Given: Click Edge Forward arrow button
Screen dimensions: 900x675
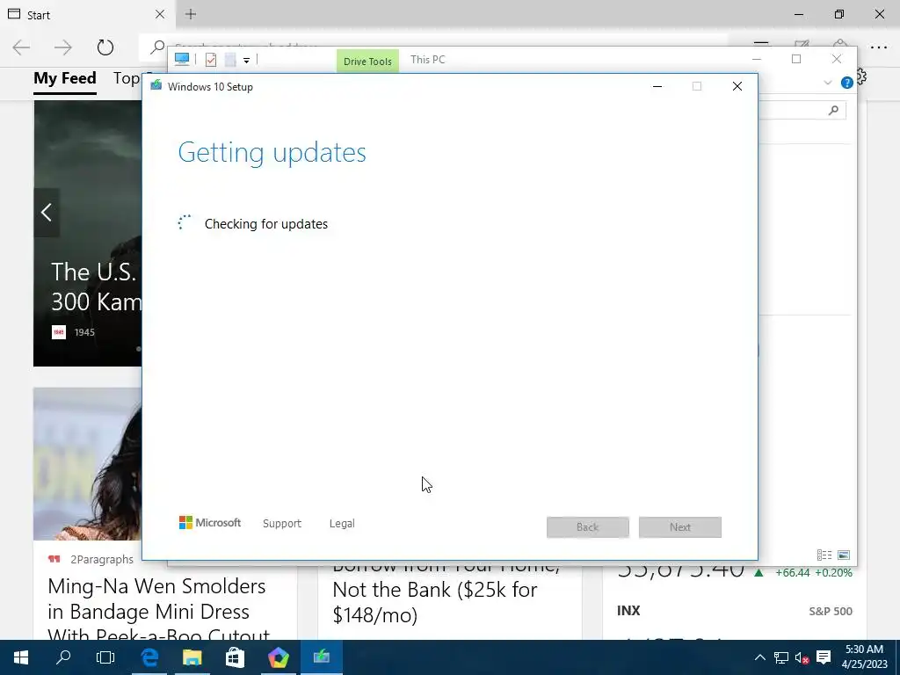Looking at the screenshot, I should coord(63,47).
